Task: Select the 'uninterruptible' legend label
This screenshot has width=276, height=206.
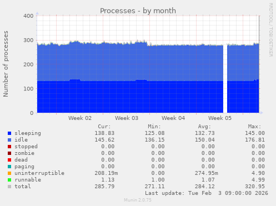Action: pyautogui.click(x=39, y=173)
